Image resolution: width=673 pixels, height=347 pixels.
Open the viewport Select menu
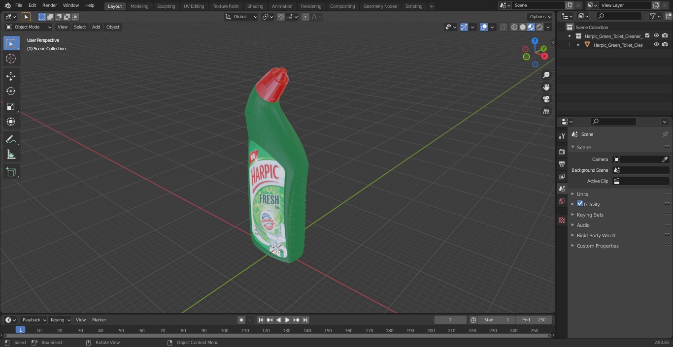click(80, 27)
